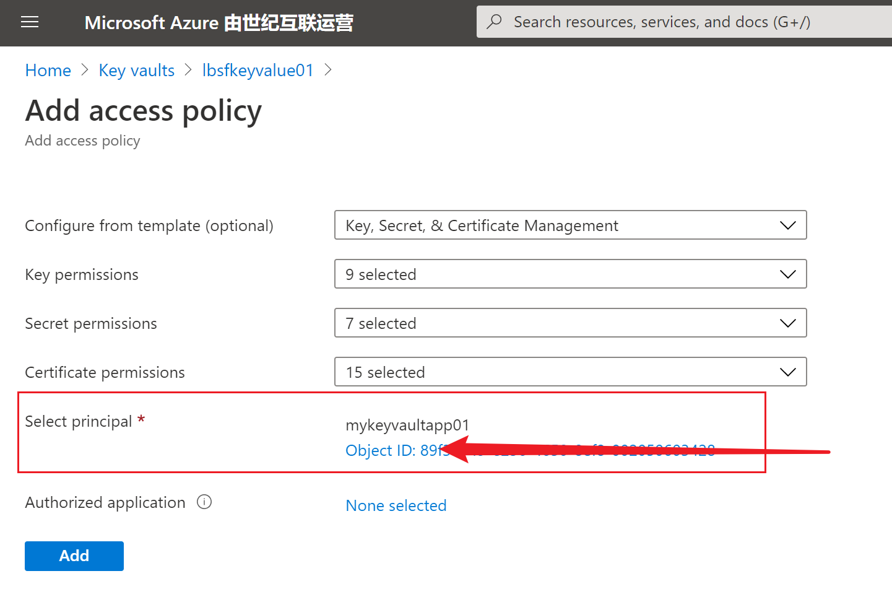Go to Home breadcrumb
892x602 pixels.
(x=48, y=71)
